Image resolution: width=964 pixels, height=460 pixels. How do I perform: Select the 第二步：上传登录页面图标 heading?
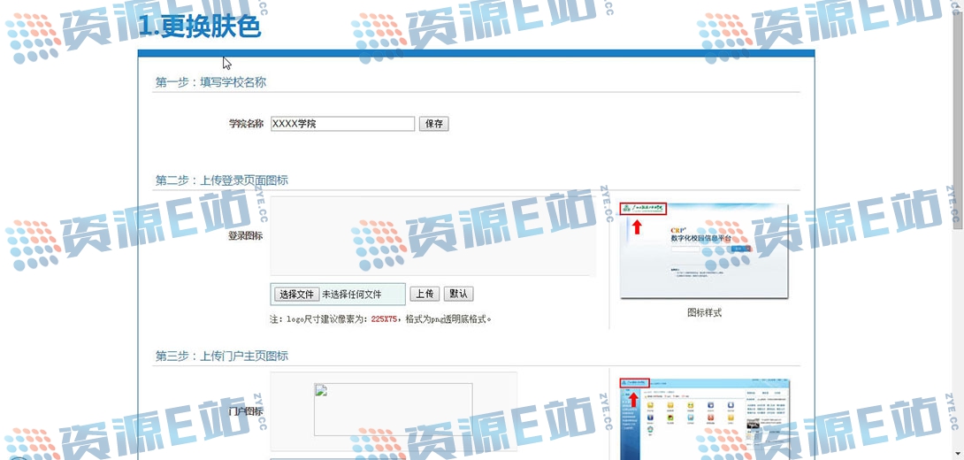(x=222, y=180)
